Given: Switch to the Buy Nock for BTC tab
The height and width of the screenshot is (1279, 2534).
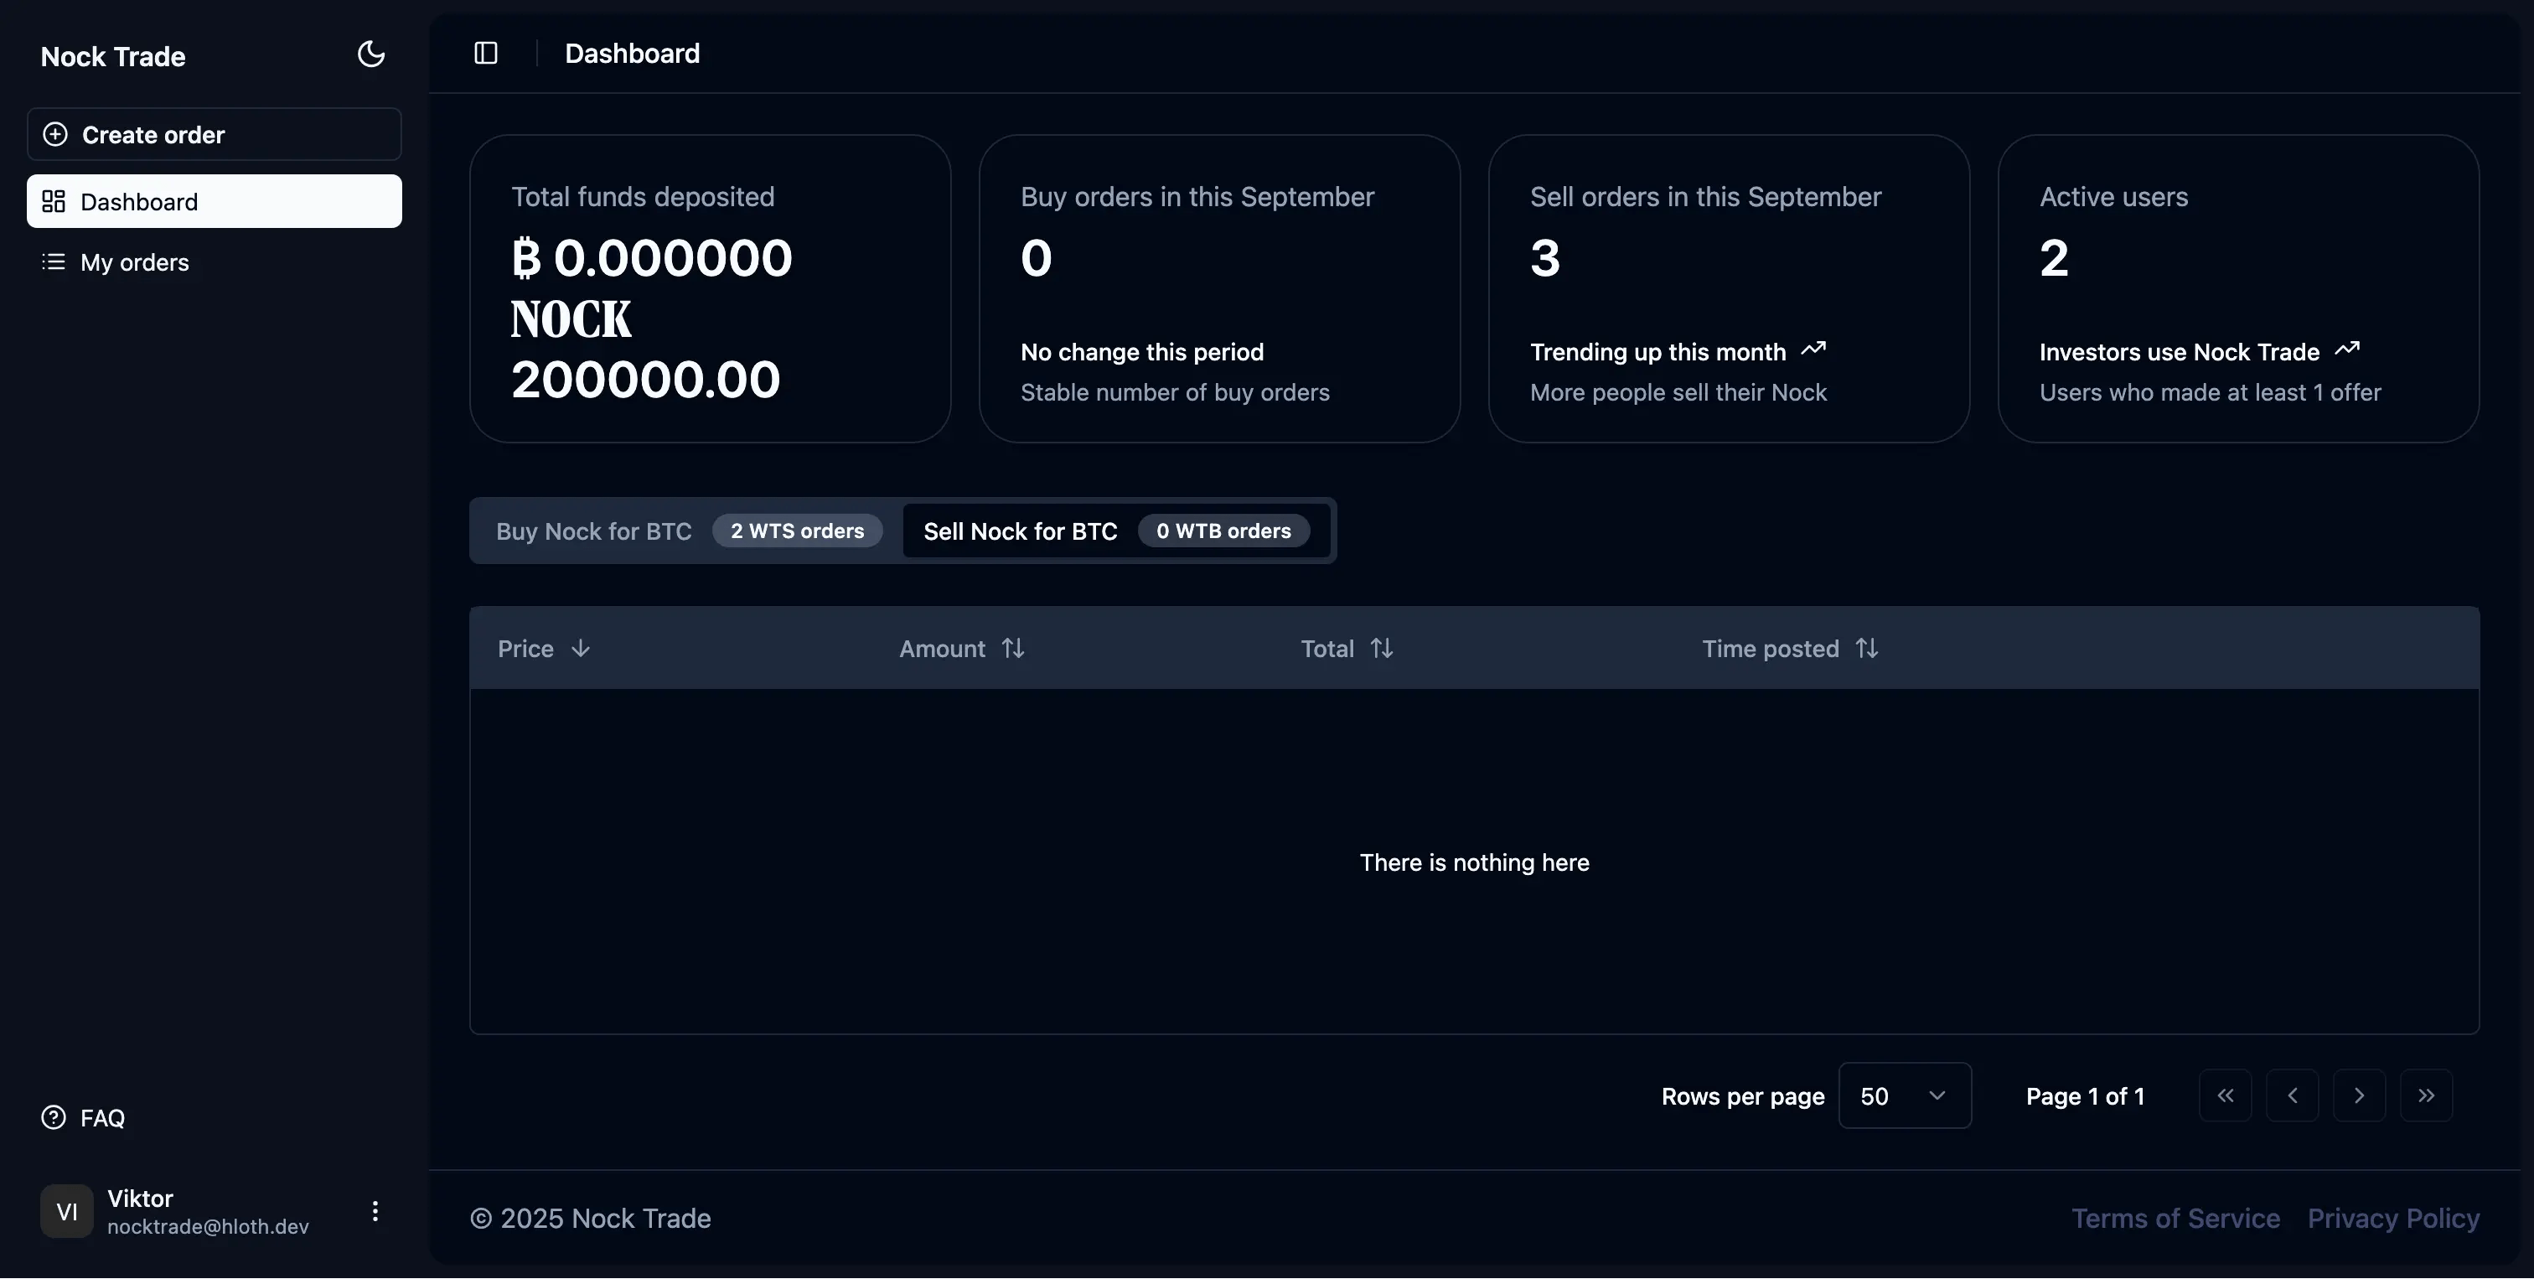Looking at the screenshot, I should coord(592,531).
